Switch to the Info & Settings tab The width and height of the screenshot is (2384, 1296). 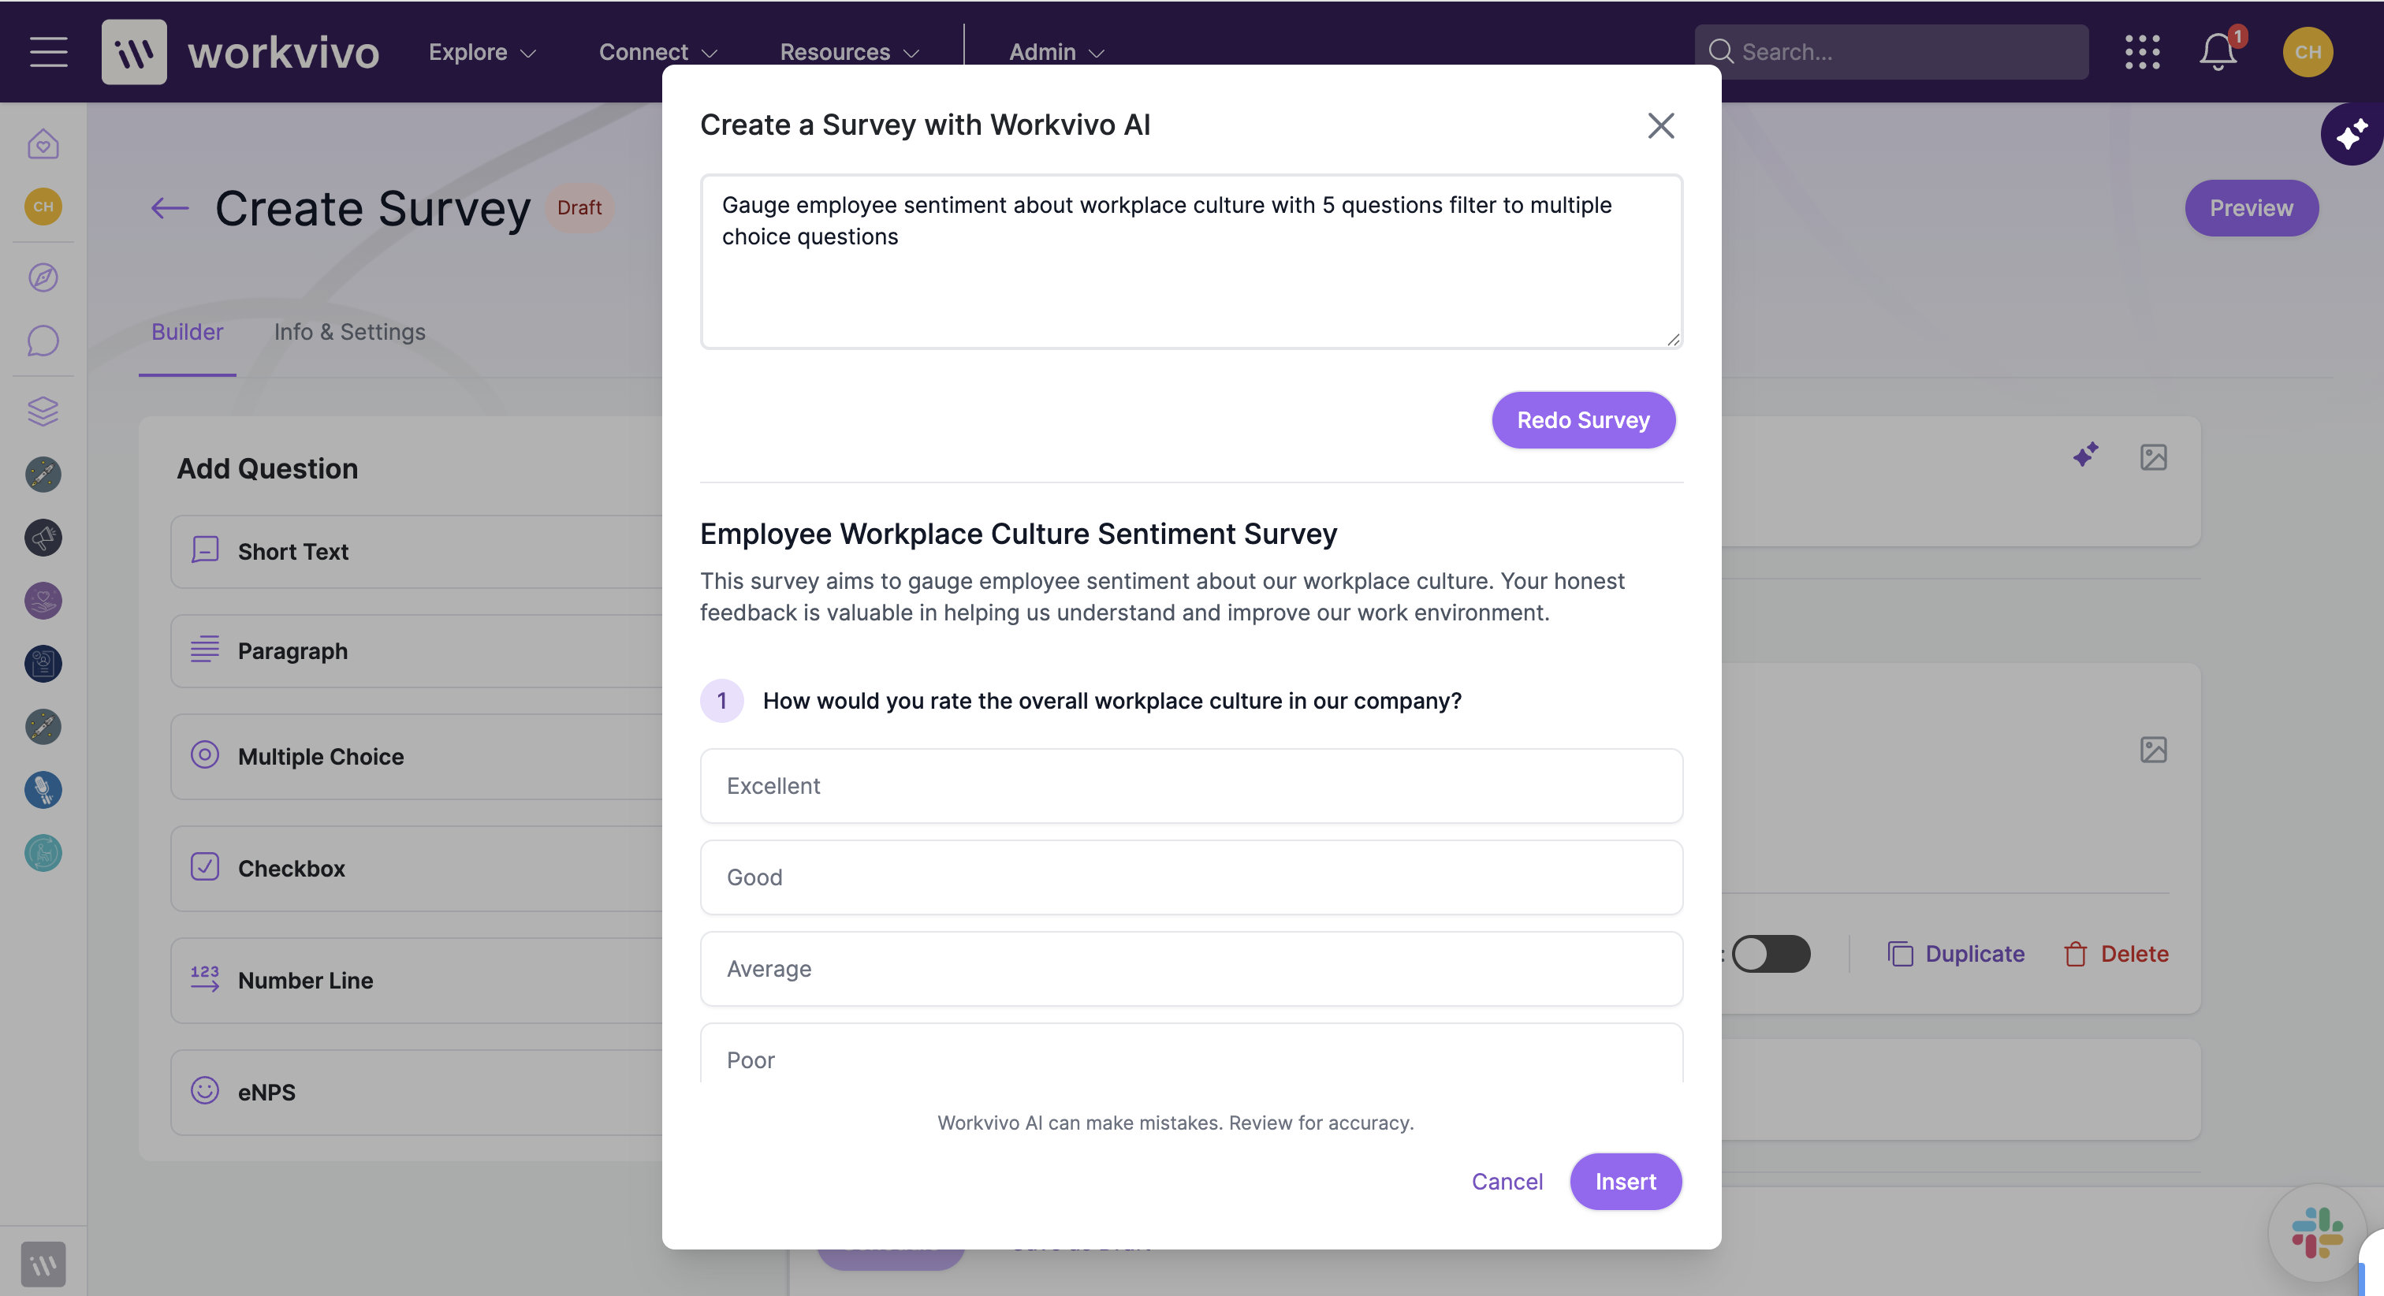(350, 331)
